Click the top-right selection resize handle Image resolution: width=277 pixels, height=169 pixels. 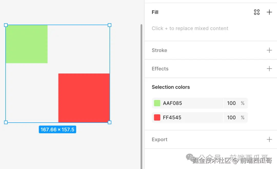point(110,25)
